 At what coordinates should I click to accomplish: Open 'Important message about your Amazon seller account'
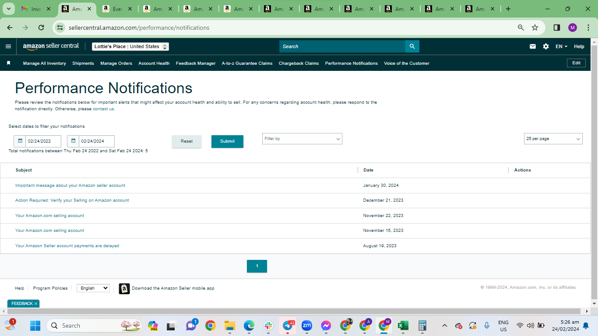70,185
